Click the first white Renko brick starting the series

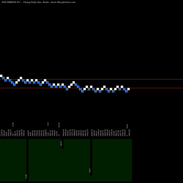coord(1,76)
